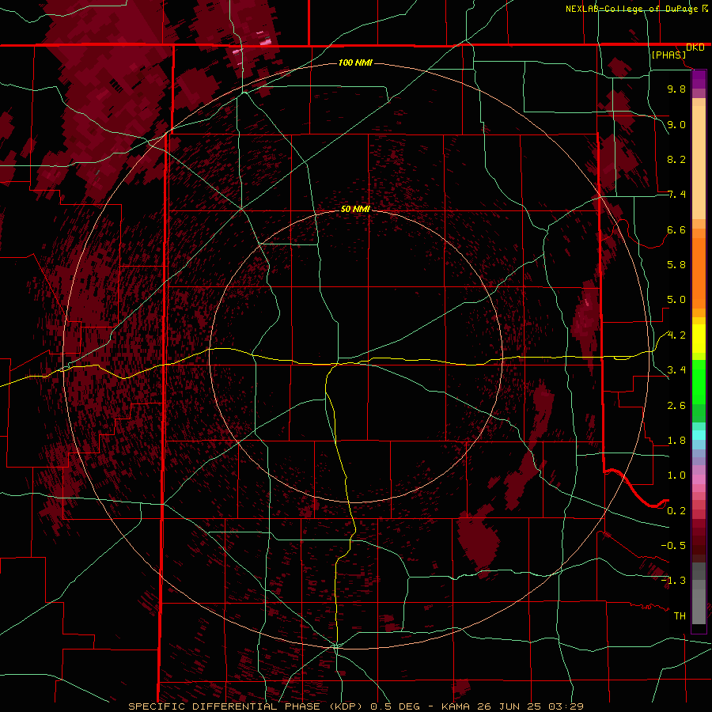Pick the light peach band on the color bar

pos(699,162)
